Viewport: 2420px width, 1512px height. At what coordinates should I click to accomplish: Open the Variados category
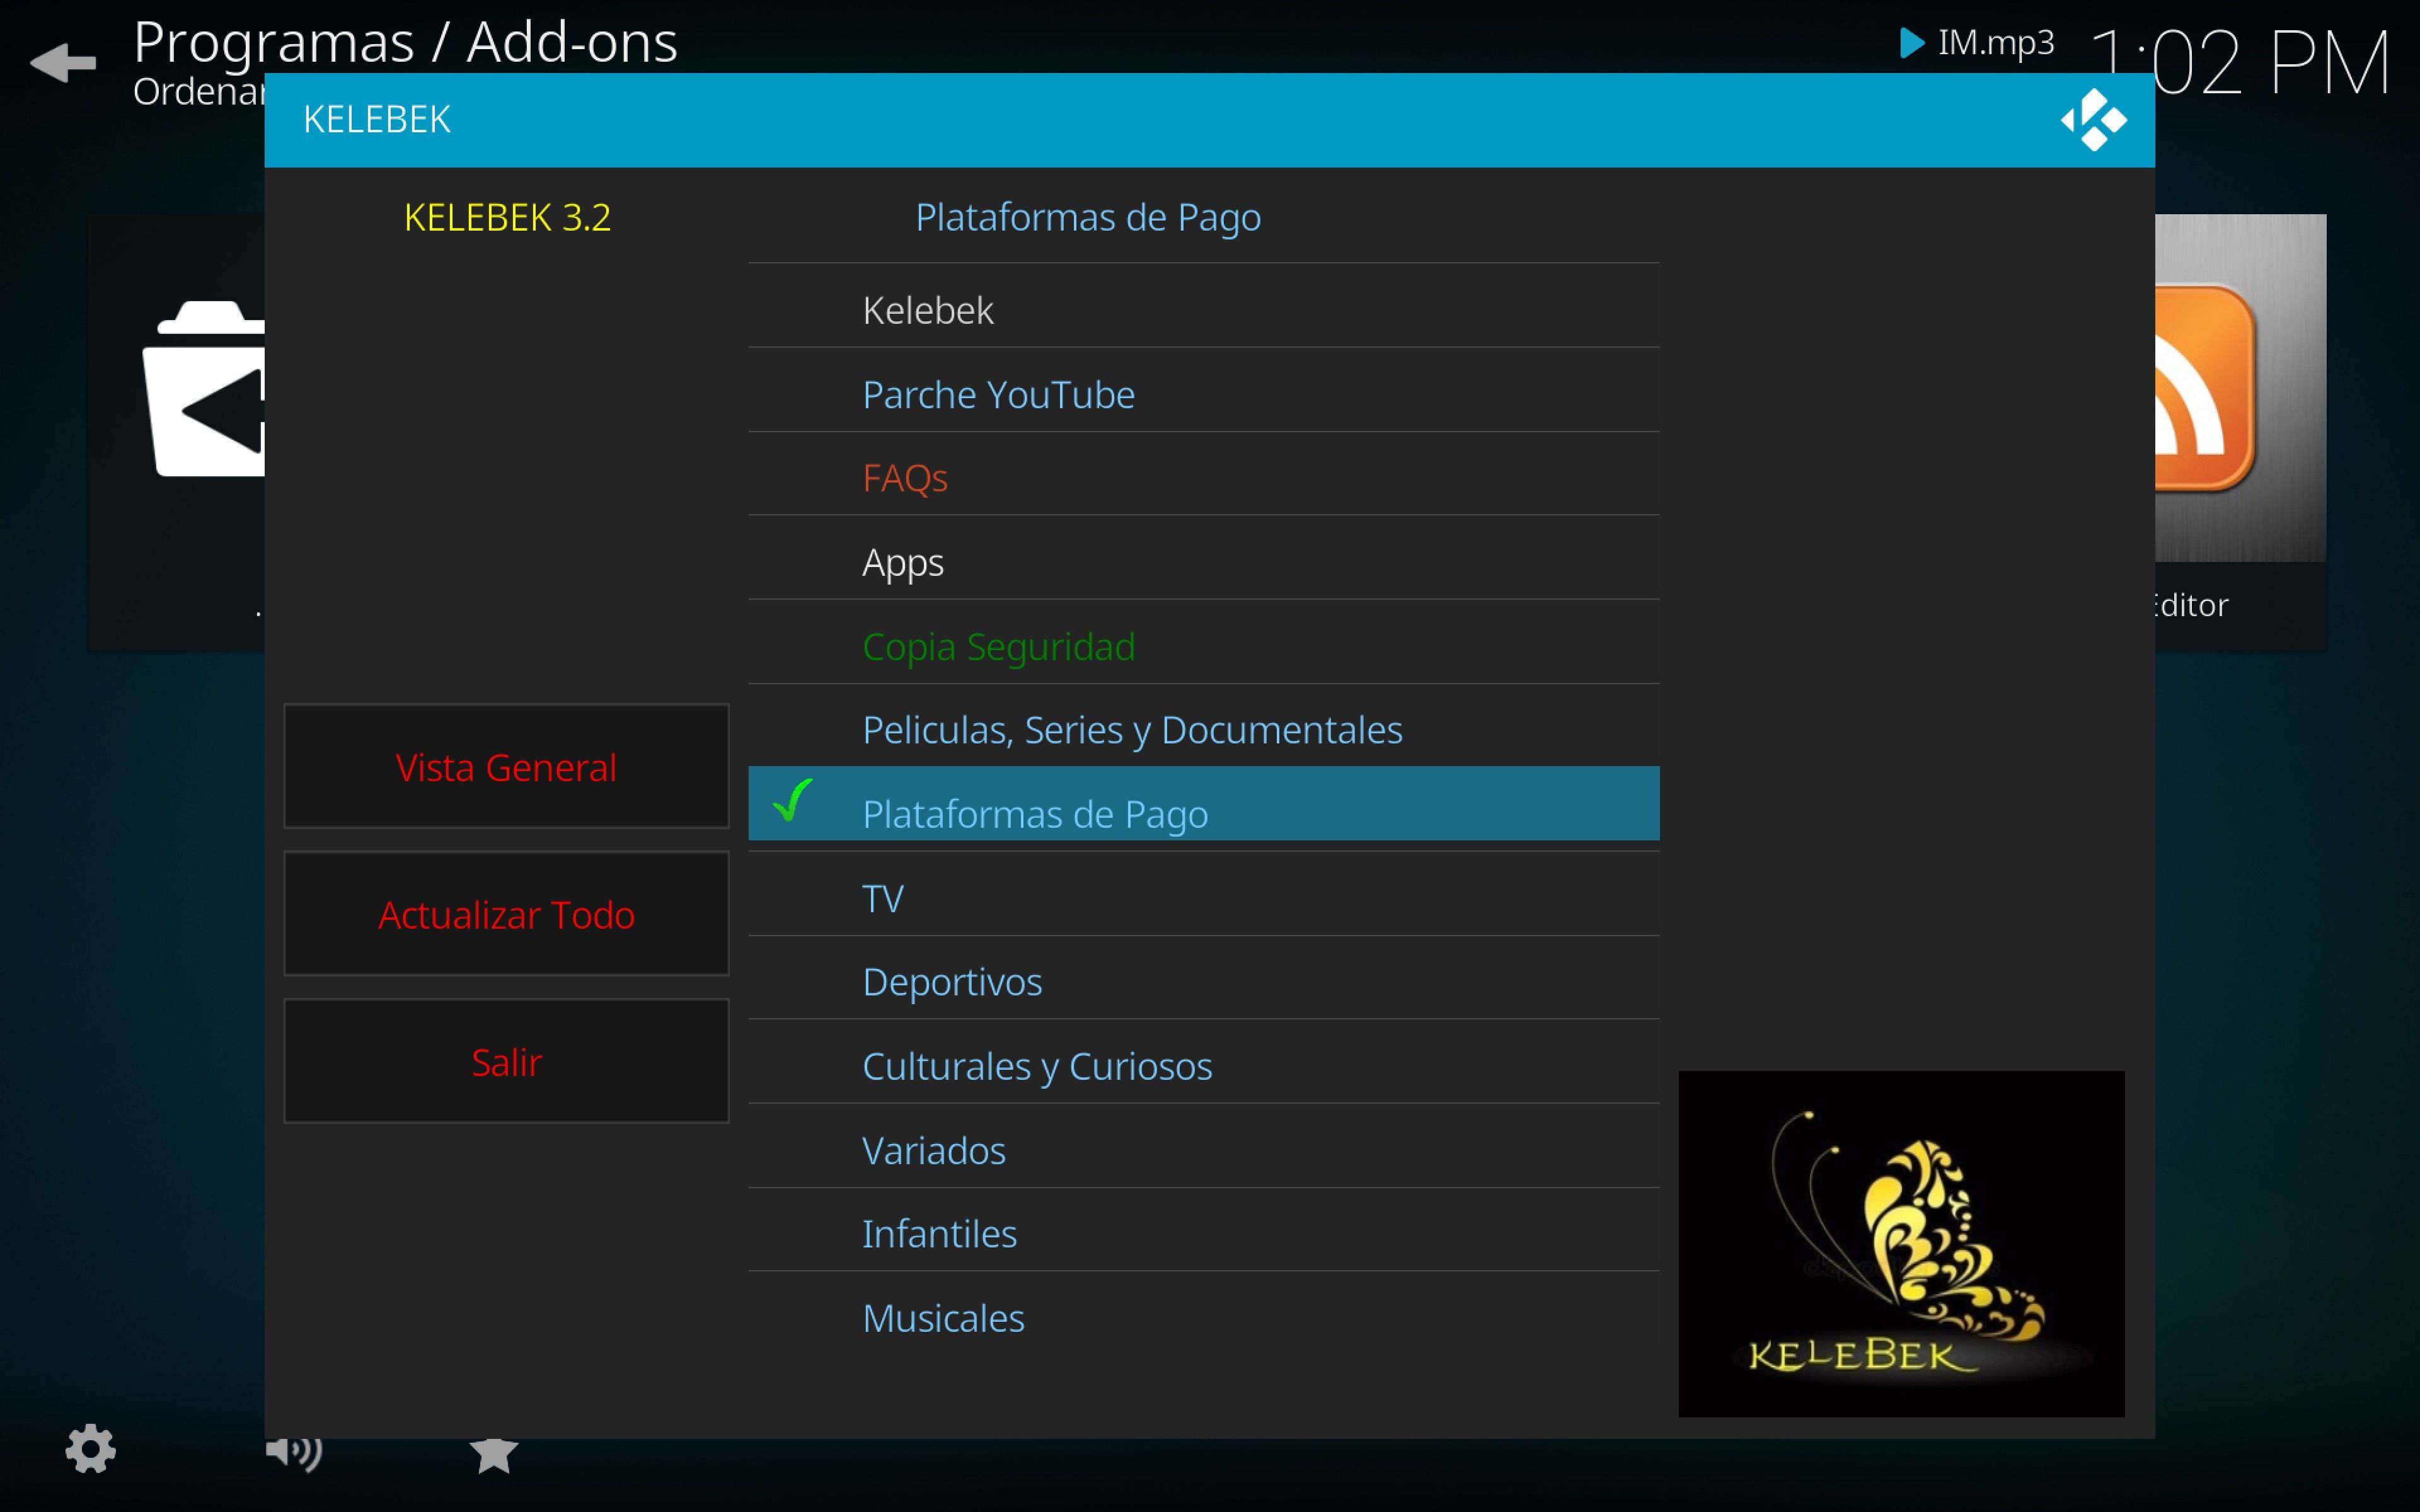(1203, 1150)
